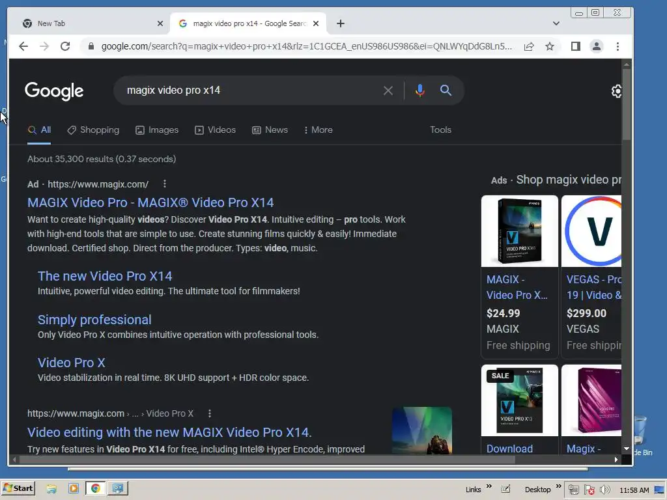The height and width of the screenshot is (500, 667).
Task: Switch to Videos results
Action: pyautogui.click(x=215, y=130)
